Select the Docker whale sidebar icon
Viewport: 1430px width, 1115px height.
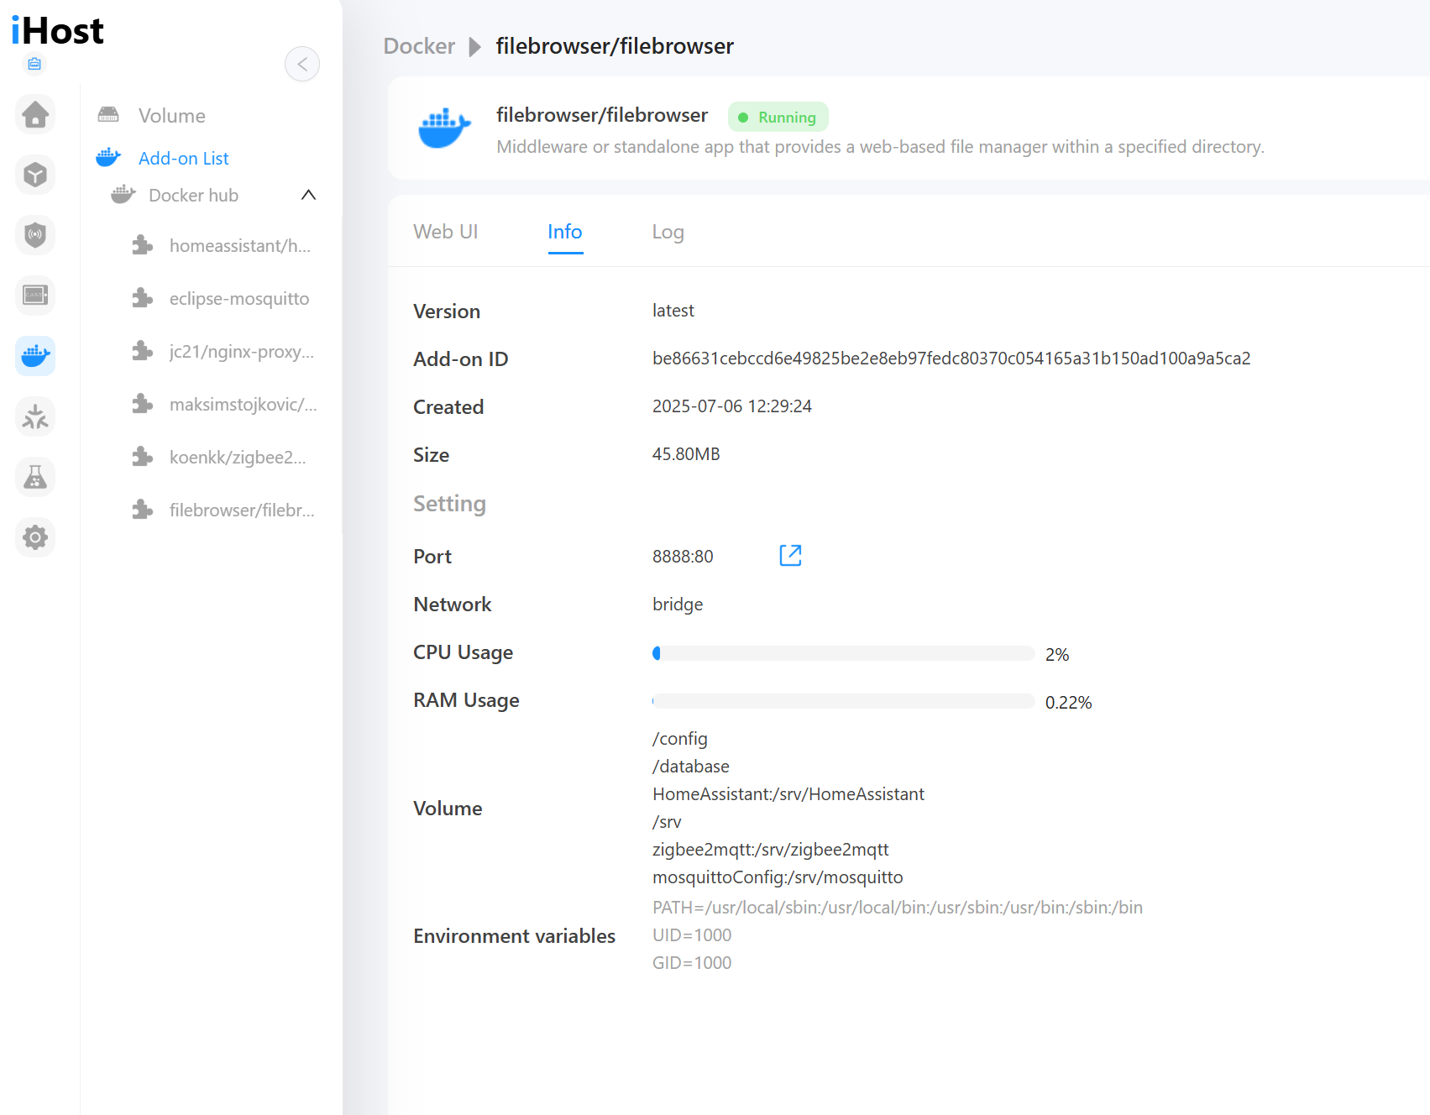coord(35,356)
